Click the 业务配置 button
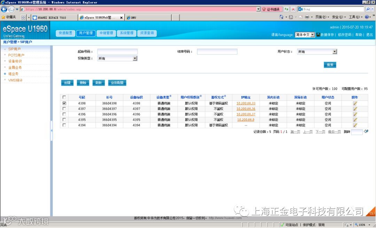The image size is (376, 228). tap(117, 83)
